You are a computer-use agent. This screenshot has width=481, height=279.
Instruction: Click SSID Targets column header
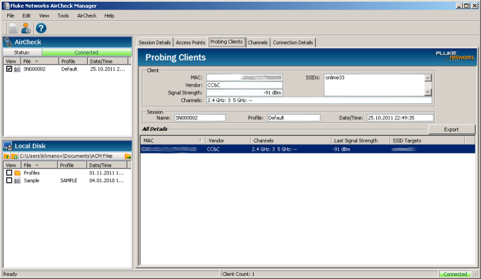pos(427,140)
